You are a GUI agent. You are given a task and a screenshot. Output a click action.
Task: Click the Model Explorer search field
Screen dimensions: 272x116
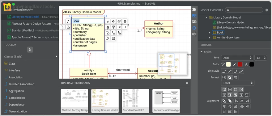(244, 10)
